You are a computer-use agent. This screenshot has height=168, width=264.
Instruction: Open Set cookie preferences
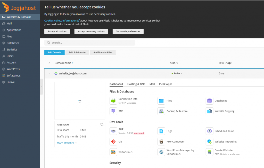(128, 31)
